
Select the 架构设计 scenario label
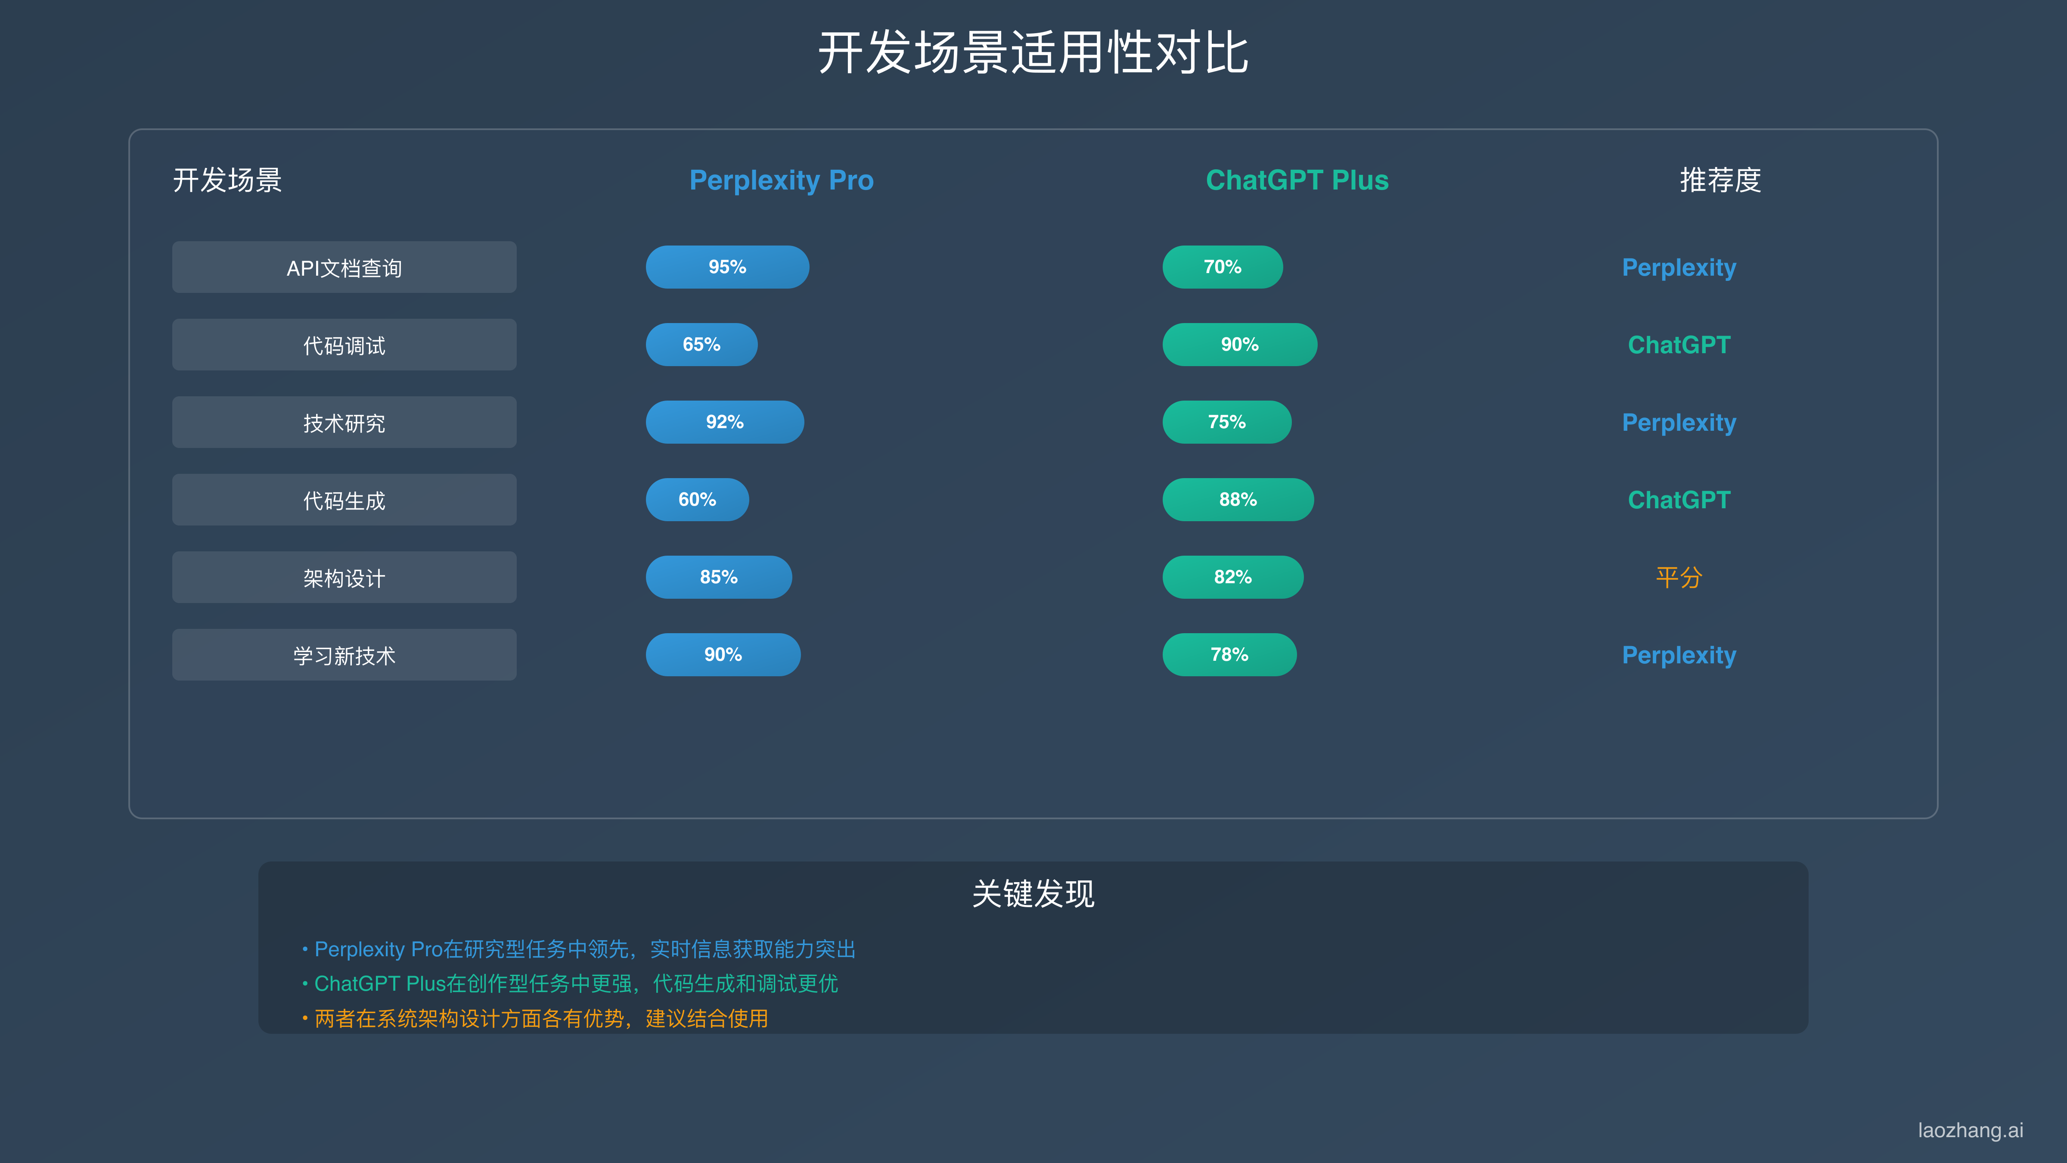(344, 578)
